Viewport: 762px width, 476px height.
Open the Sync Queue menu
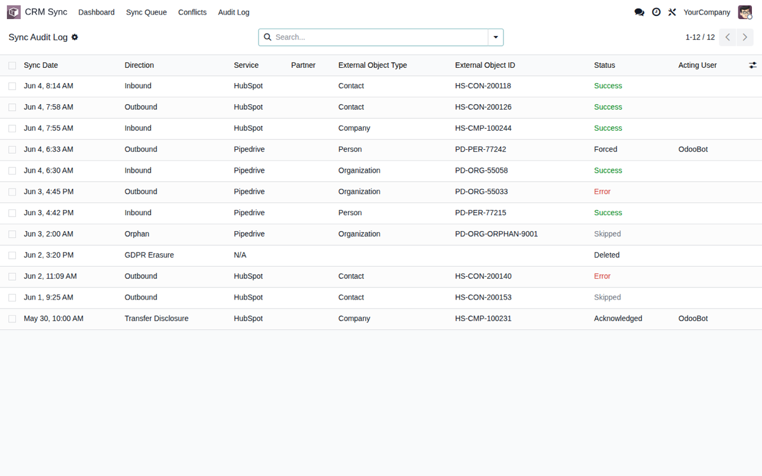(147, 12)
